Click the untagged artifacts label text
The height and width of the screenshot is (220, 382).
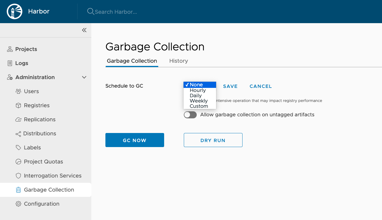257,115
